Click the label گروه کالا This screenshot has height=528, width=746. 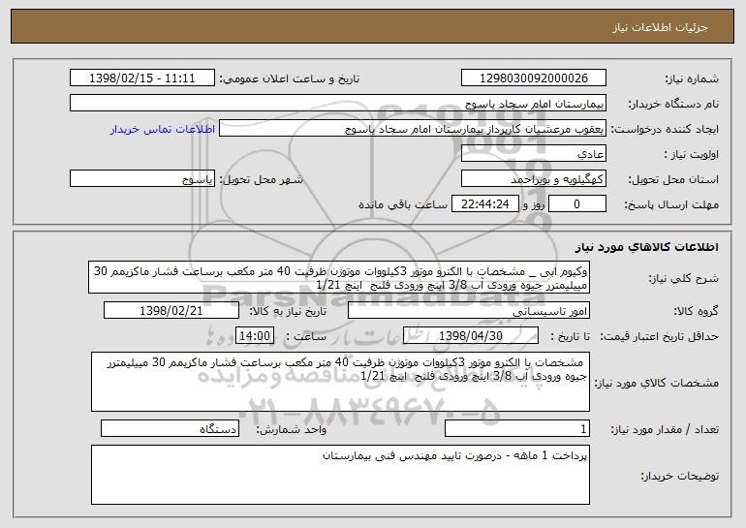click(697, 311)
